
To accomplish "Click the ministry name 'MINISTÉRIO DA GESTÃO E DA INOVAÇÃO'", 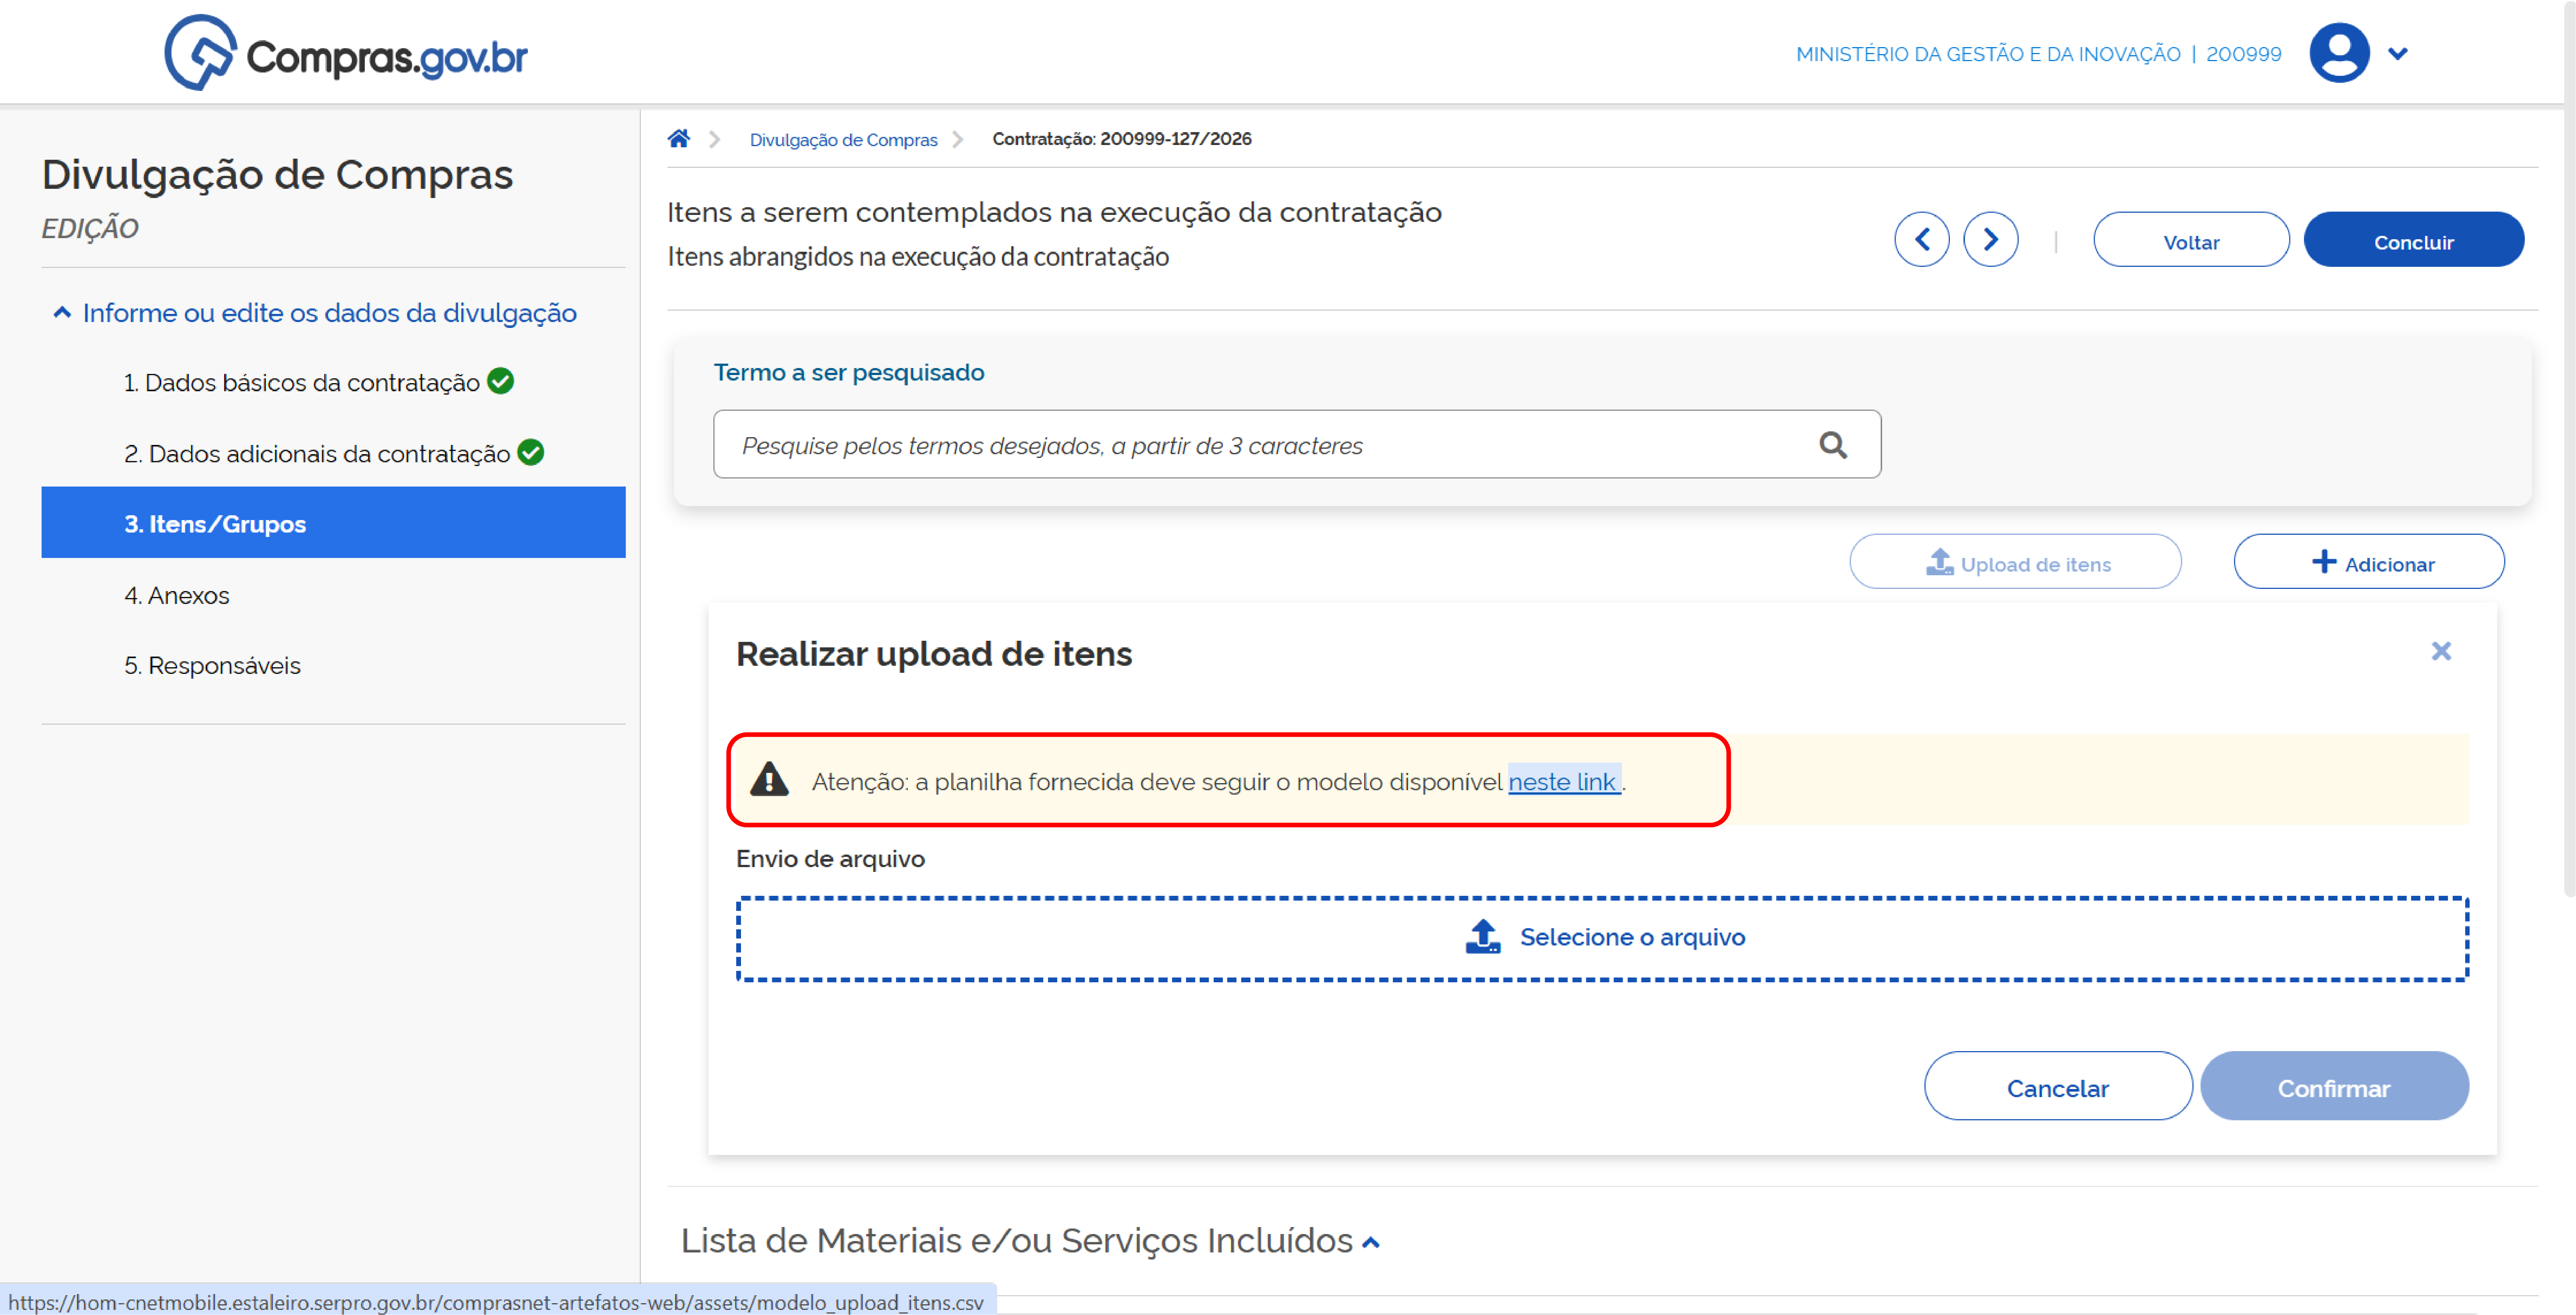I will (x=1988, y=54).
